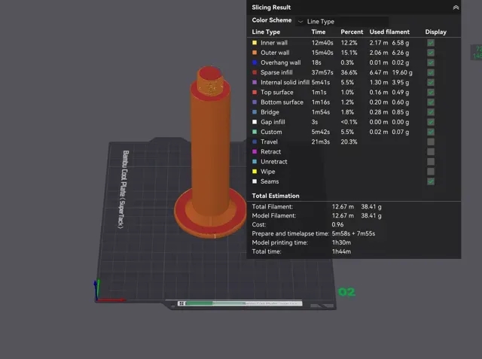Select the Internal solid infill row
Viewport: 482px width, 359px height.
tap(353, 82)
